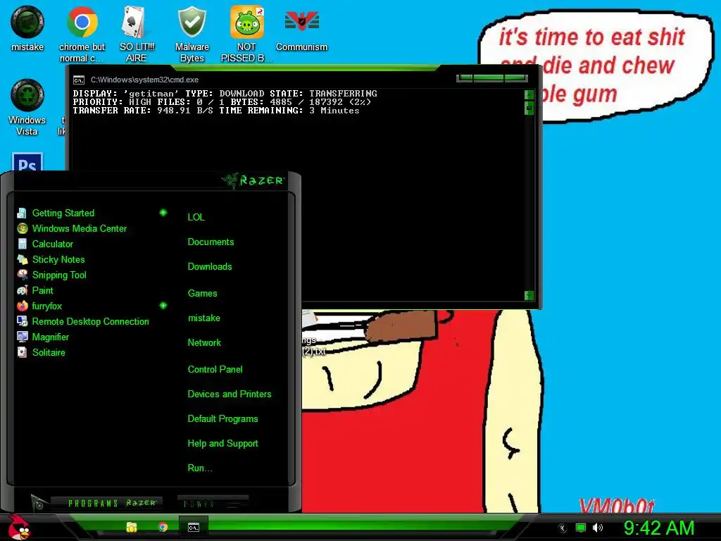Screen dimensions: 721x541
Task: Click cmd.exe window title text
Action: (x=144, y=80)
